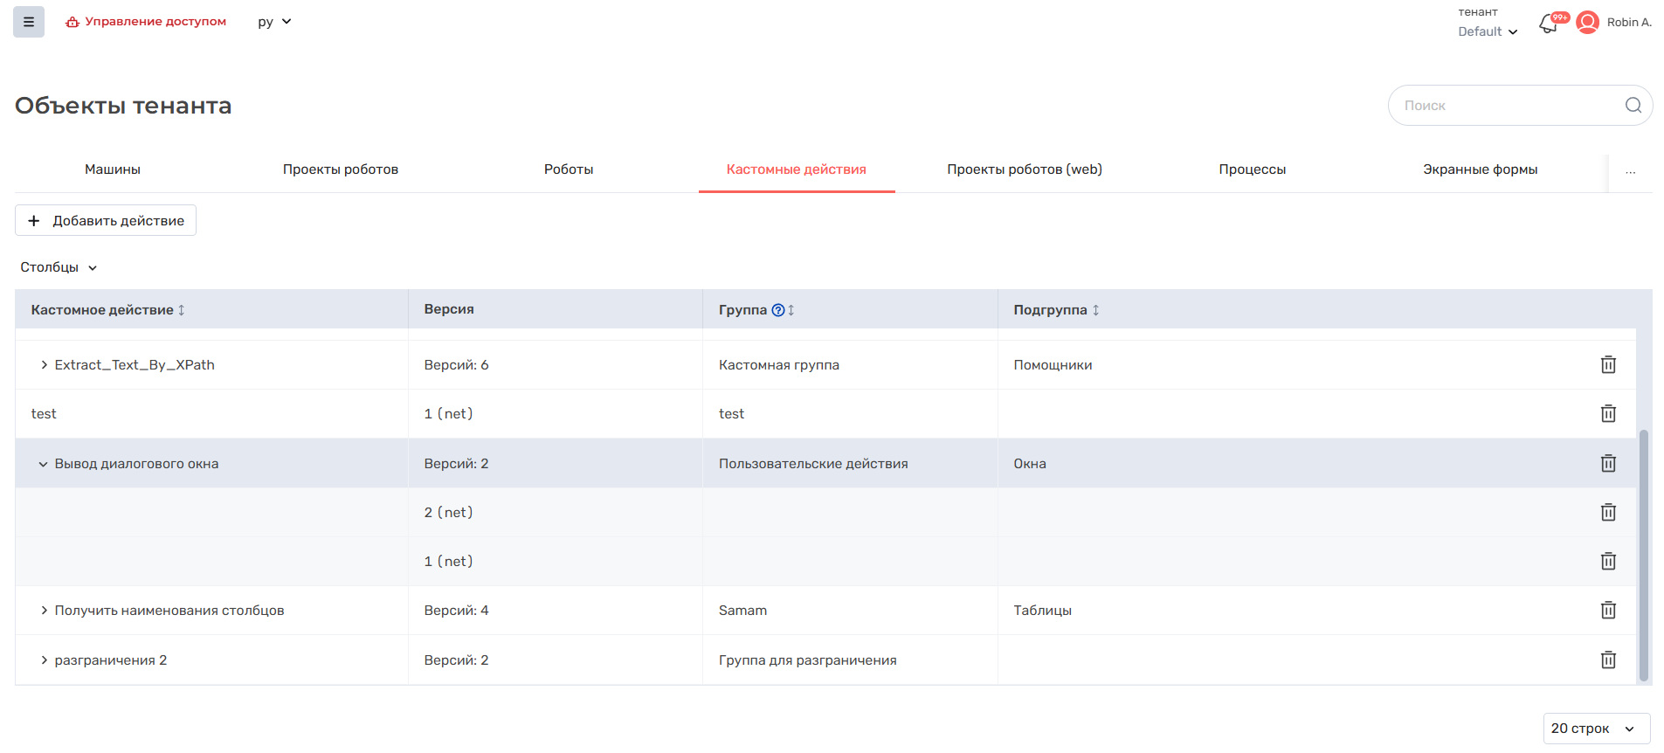Open the hamburger sidebar menu
Image resolution: width=1664 pixels, height=753 pixels.
[29, 22]
